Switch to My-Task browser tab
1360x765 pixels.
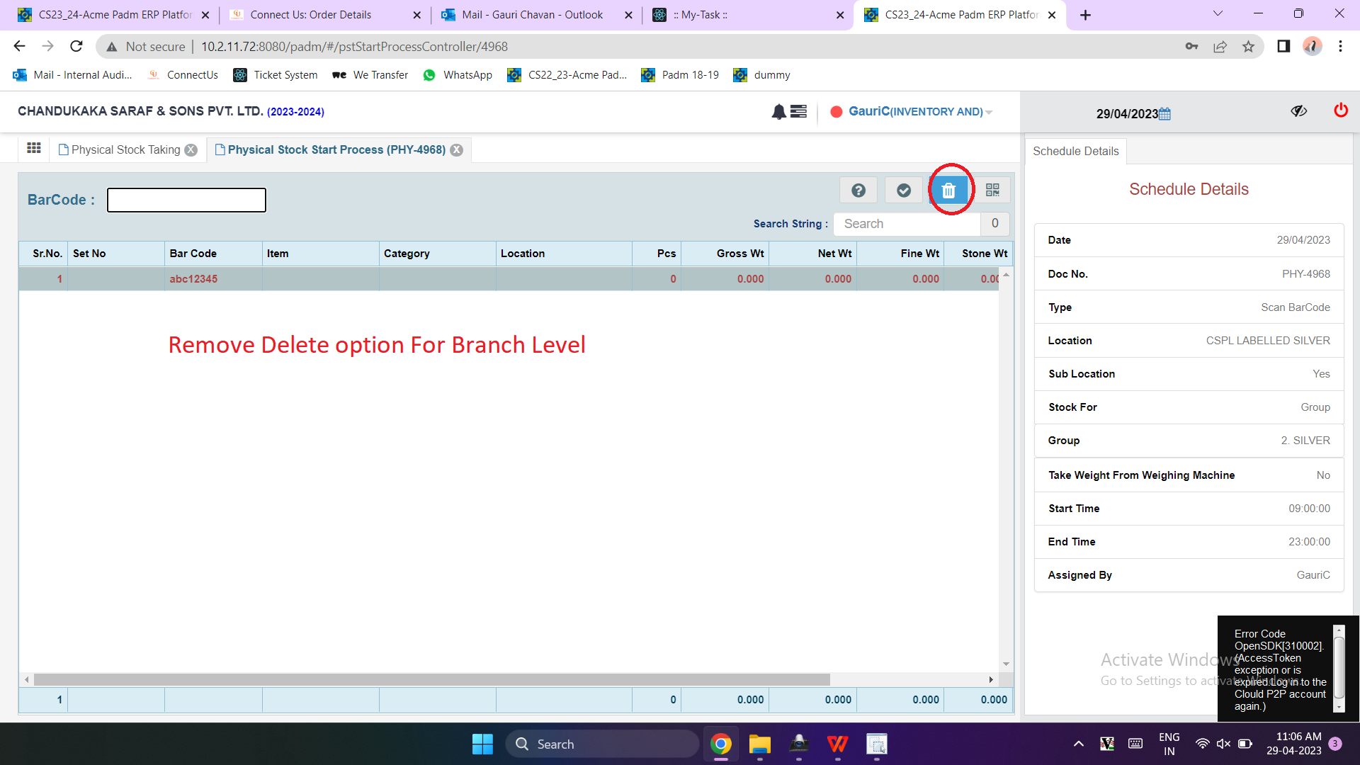point(749,15)
